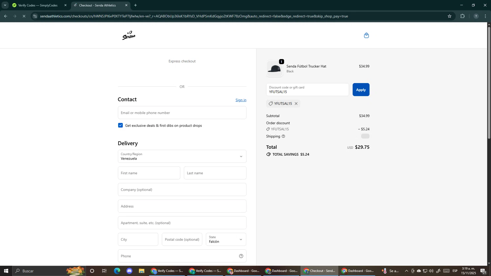Viewport: 491px width, 276px height.
Task: Click the Sign in link
Action: [241, 100]
